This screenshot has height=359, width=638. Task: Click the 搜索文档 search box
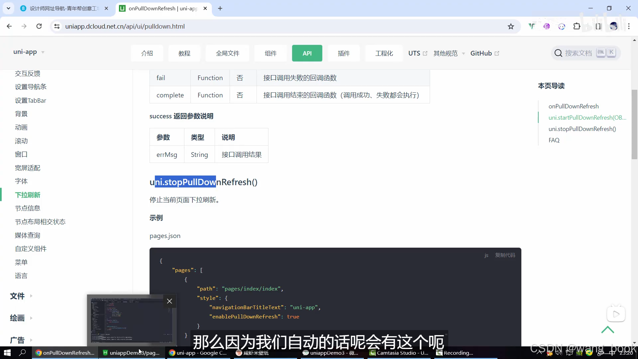[x=585, y=53]
